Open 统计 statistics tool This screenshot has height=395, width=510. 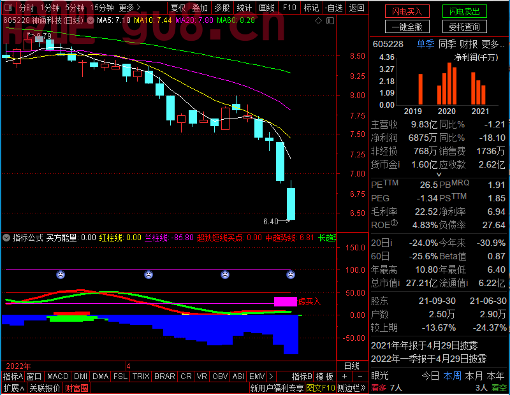click(244, 8)
